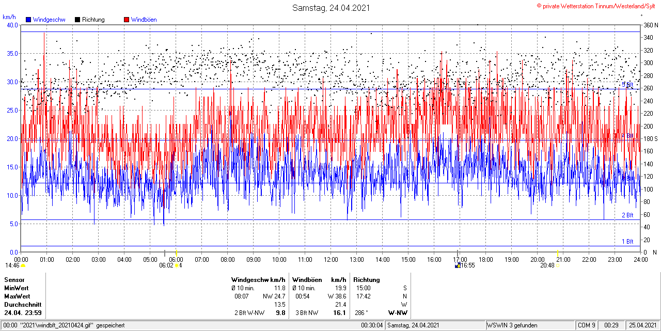Click the 5 Bft threshold label
The height and width of the screenshot is (331, 661).
(x=627, y=85)
